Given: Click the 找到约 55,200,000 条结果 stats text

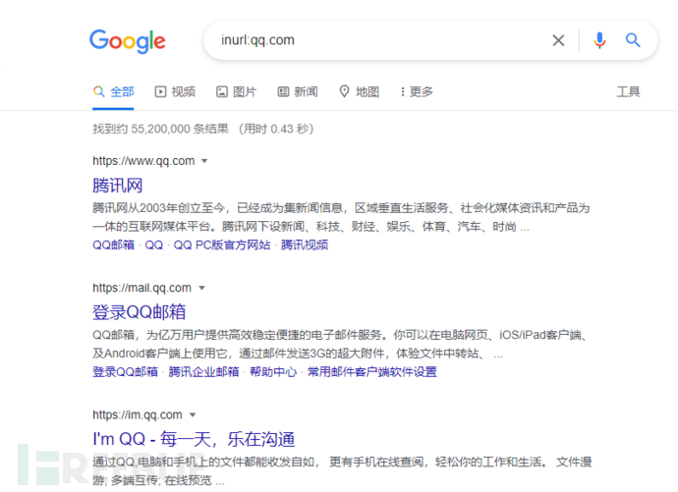Looking at the screenshot, I should coord(160,129).
